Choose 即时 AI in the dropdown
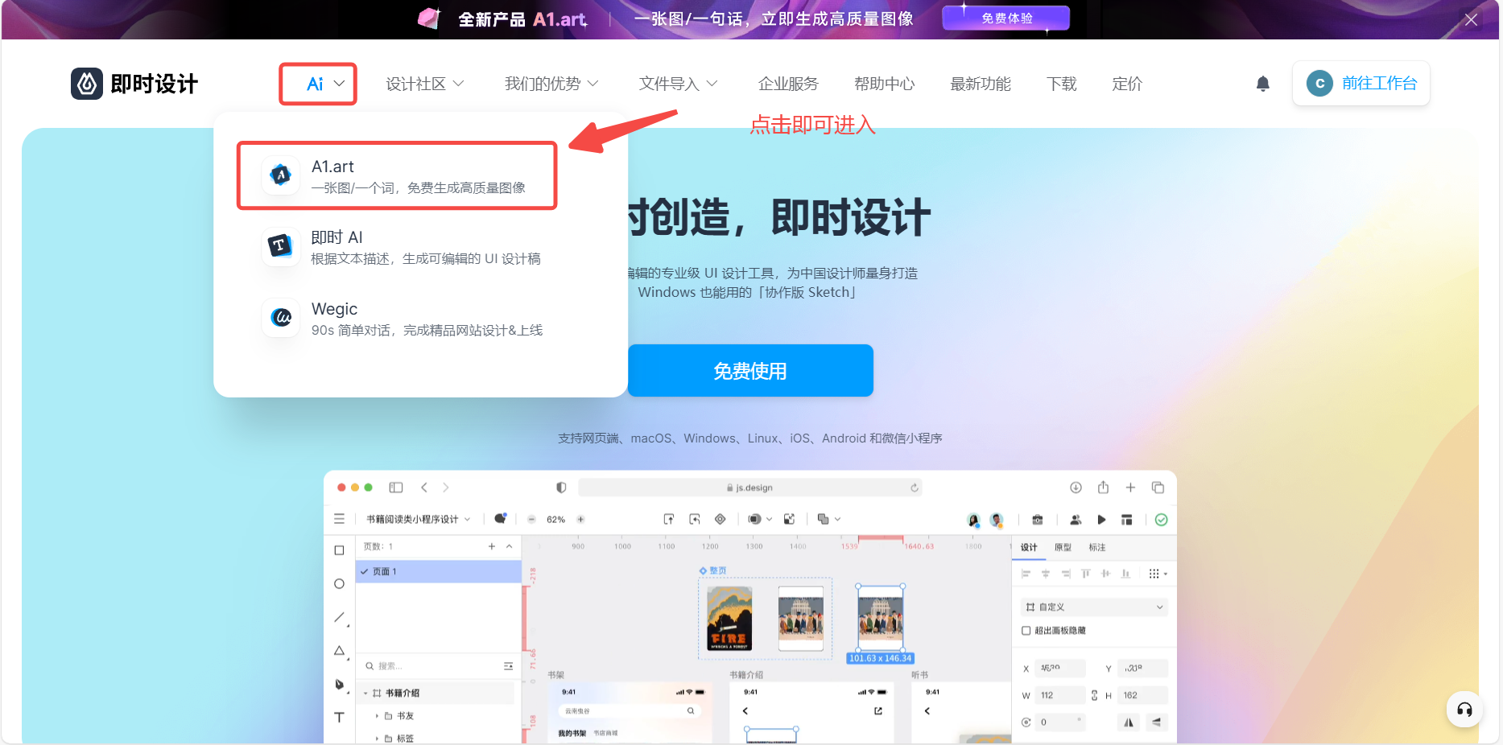The height and width of the screenshot is (745, 1503). point(402,247)
